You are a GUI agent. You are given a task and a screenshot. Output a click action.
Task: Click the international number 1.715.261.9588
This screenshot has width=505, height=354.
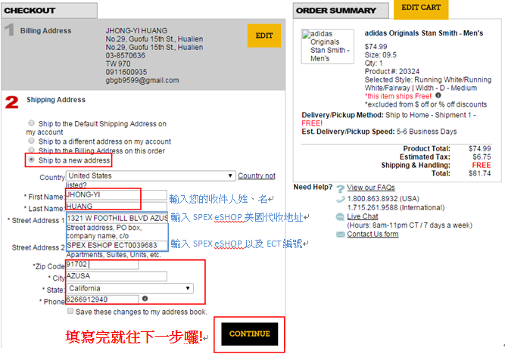pos(396,207)
